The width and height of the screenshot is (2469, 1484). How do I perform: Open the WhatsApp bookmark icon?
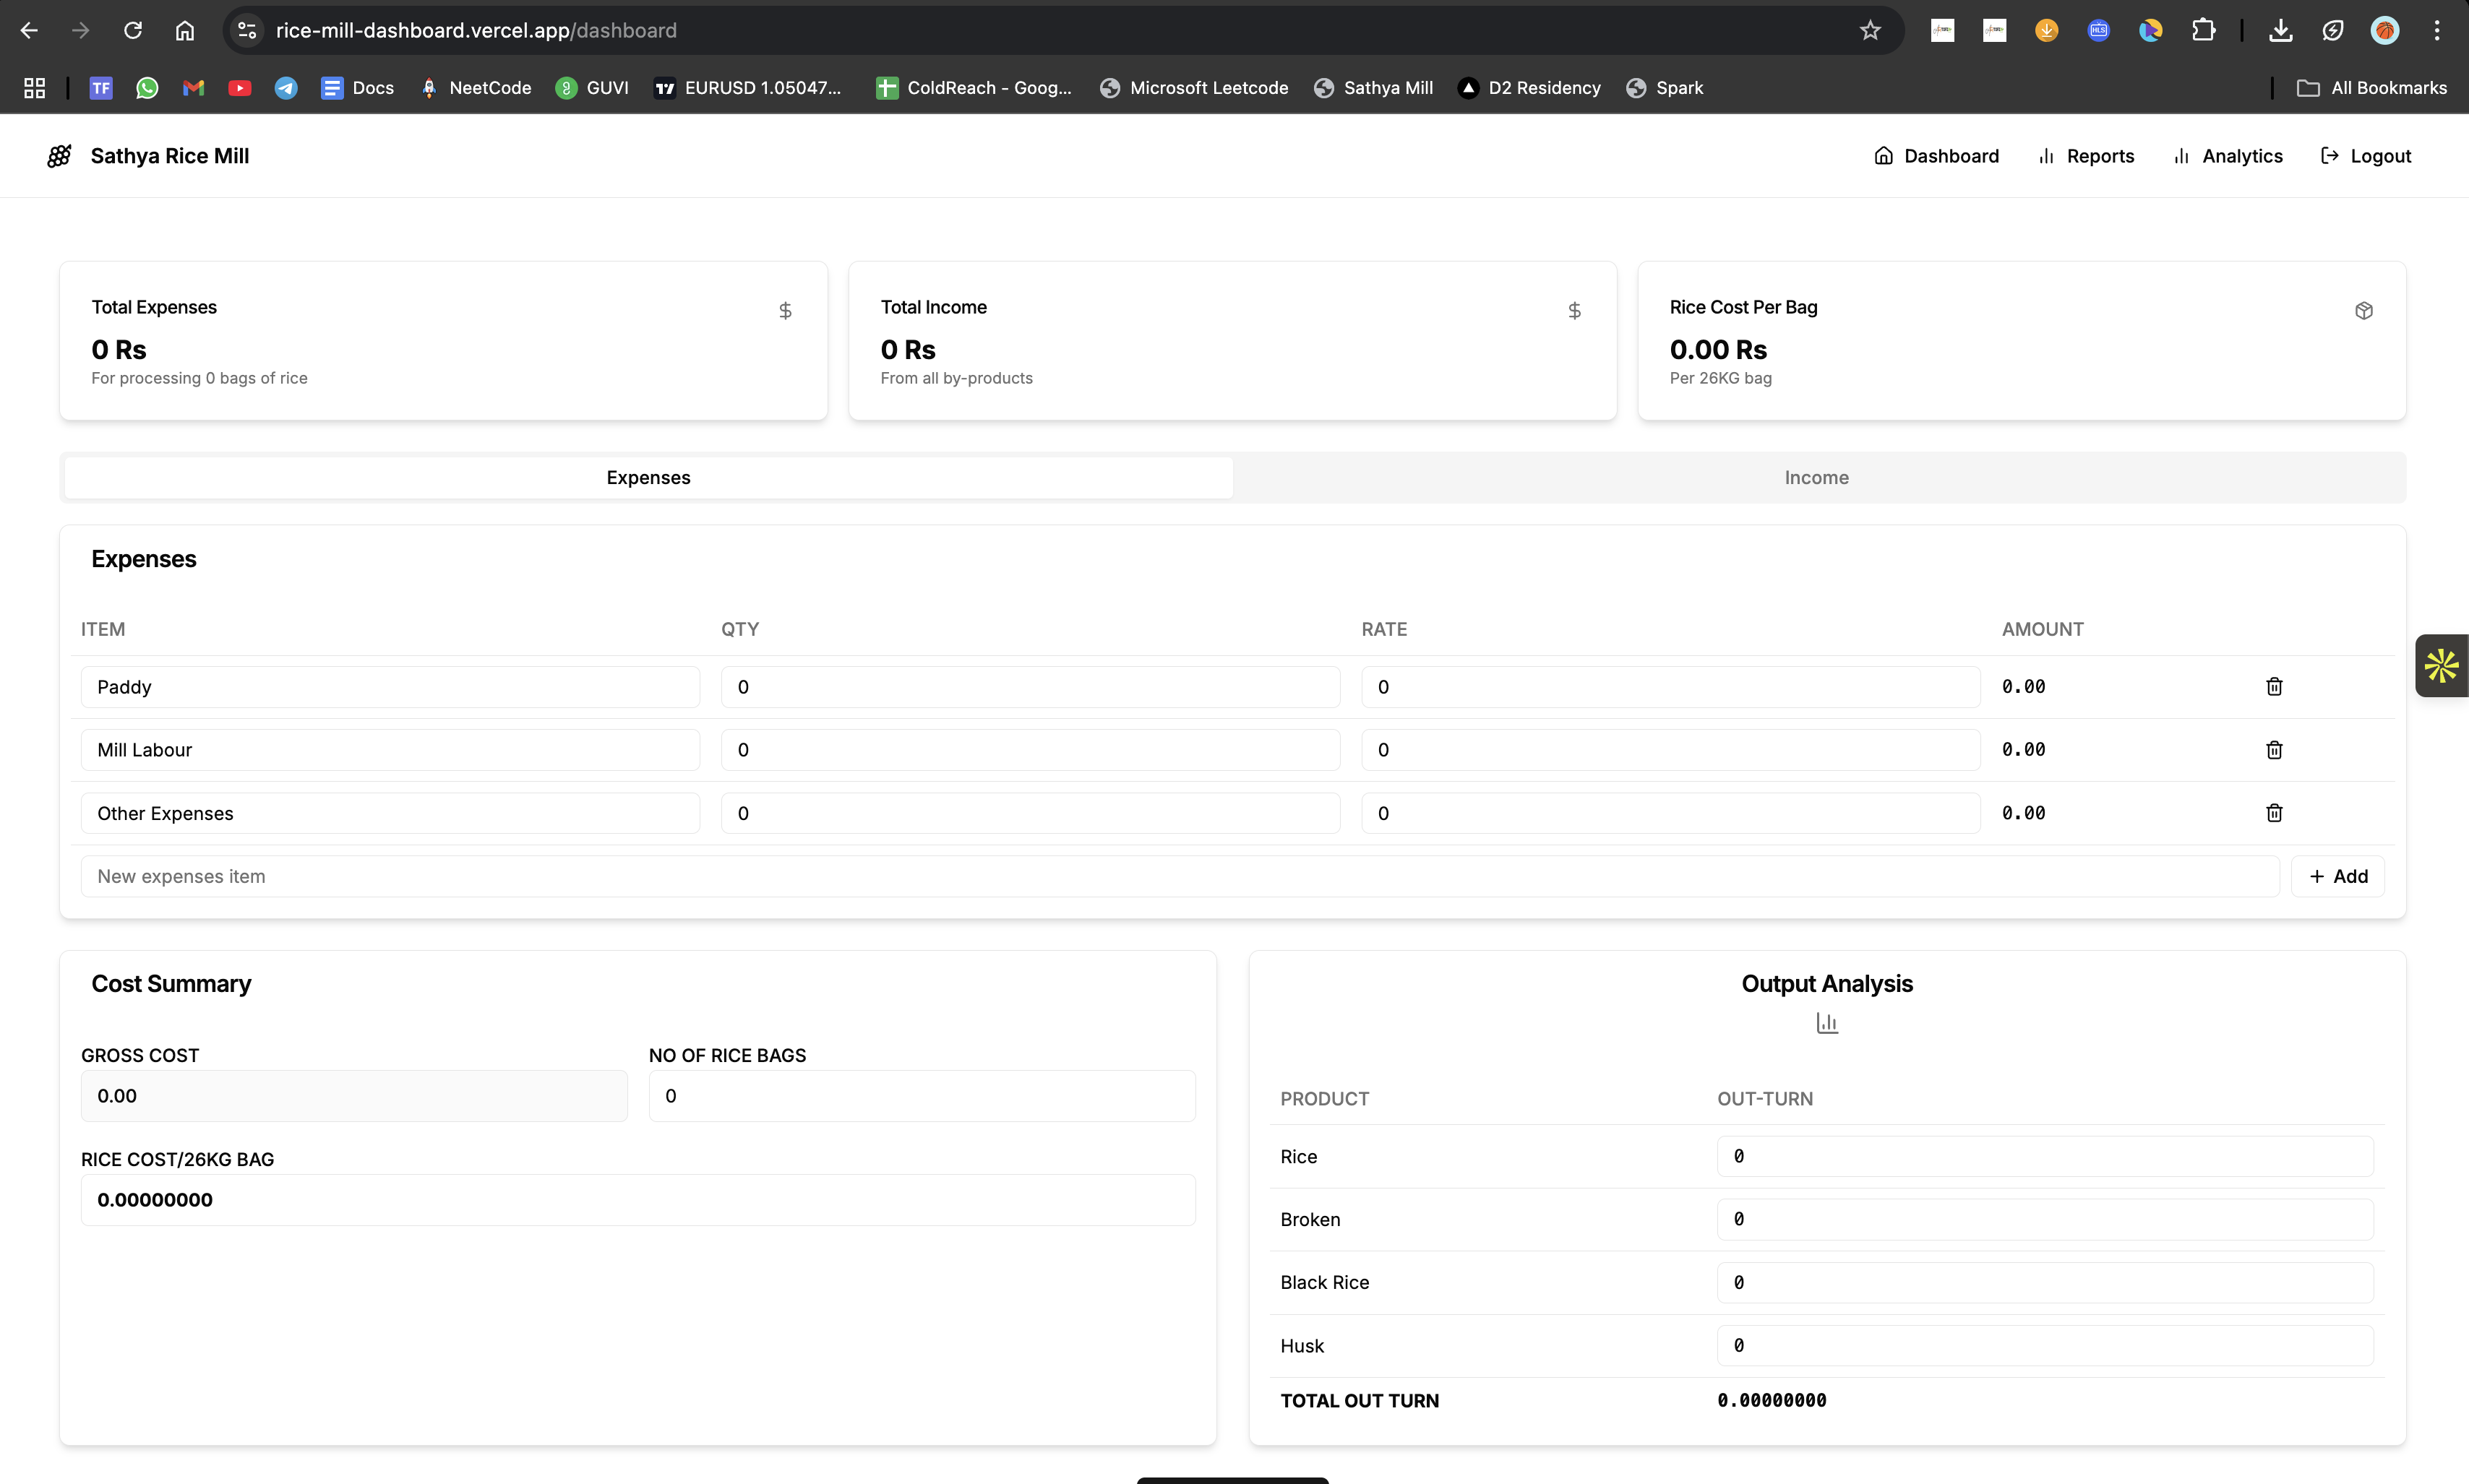tap(147, 88)
